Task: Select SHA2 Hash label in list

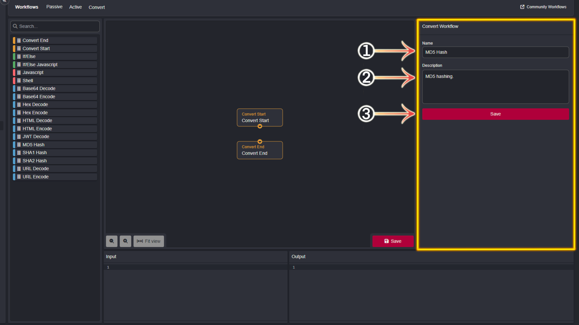Action: point(34,161)
